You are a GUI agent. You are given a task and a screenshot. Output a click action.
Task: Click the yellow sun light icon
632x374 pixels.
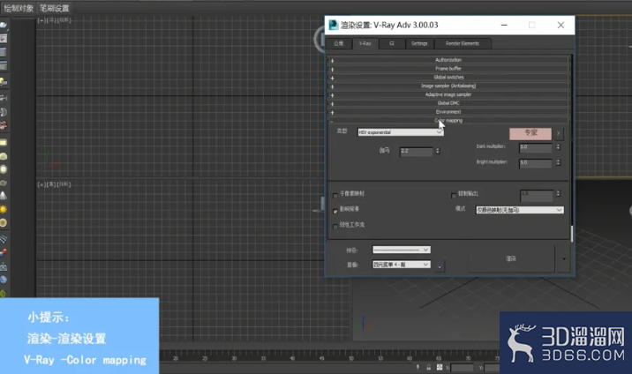(4, 209)
